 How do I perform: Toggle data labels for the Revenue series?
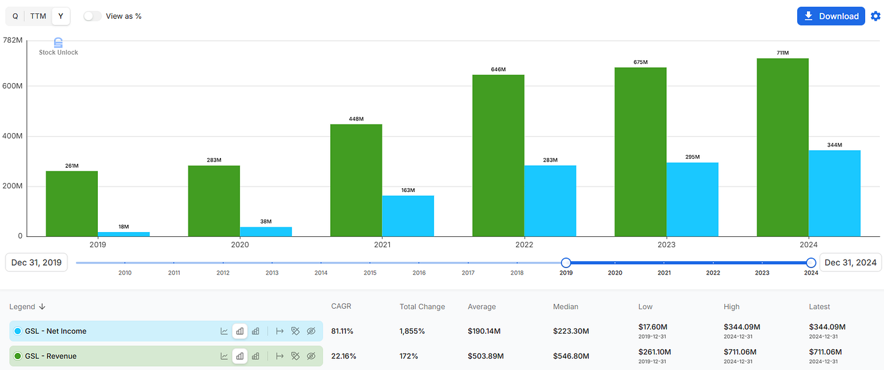pos(296,356)
